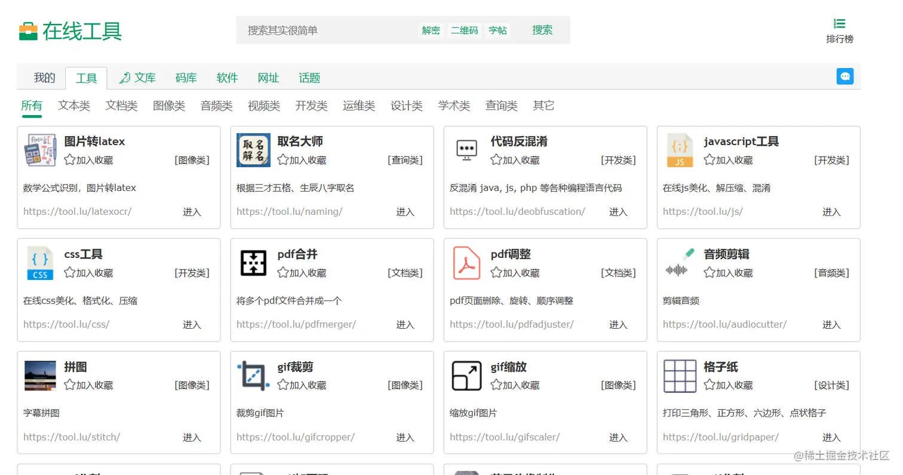The height and width of the screenshot is (475, 903).
Task: Click the css工具 CSS file icon
Action: tap(40, 263)
